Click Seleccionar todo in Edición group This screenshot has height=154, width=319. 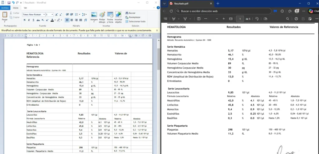135,22
